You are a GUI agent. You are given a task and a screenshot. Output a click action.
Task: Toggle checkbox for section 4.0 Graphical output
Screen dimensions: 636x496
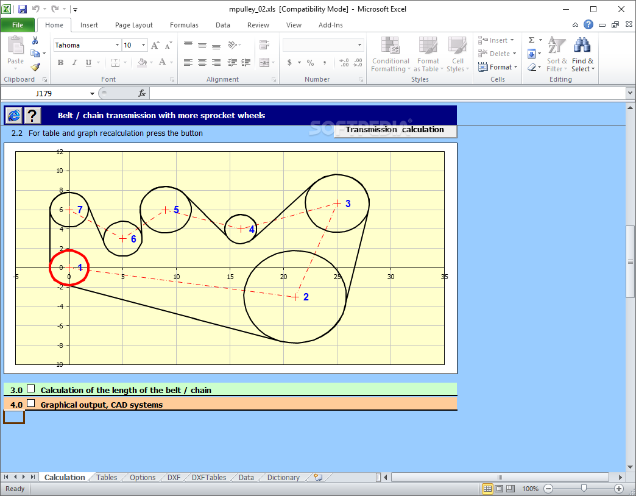tap(31, 403)
